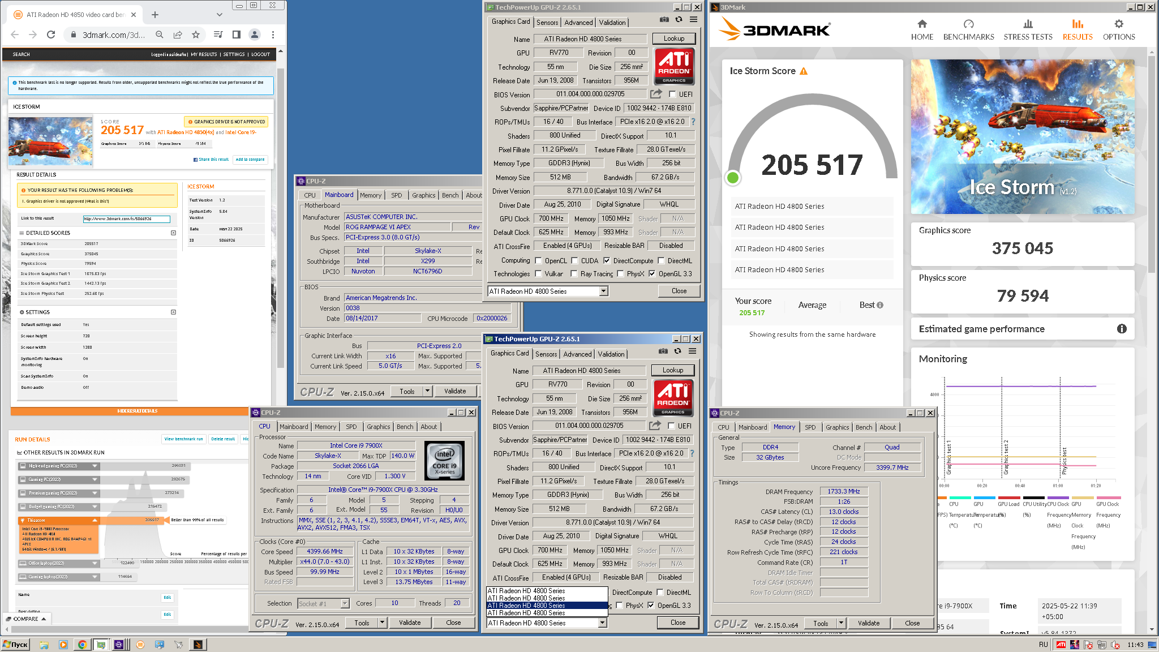
Task: Click View benchmark run link
Action: (183, 439)
